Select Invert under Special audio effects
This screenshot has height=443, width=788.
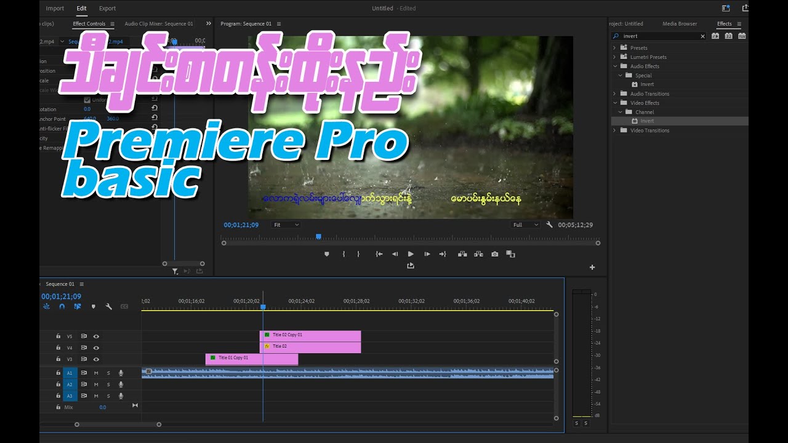(x=647, y=84)
